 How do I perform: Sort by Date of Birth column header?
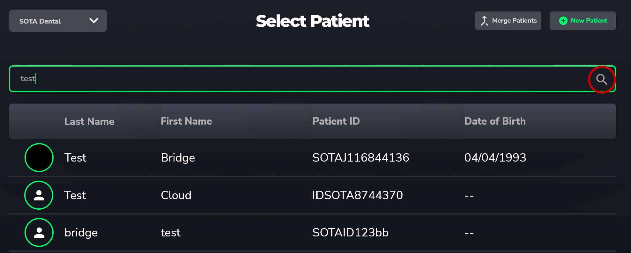495,121
